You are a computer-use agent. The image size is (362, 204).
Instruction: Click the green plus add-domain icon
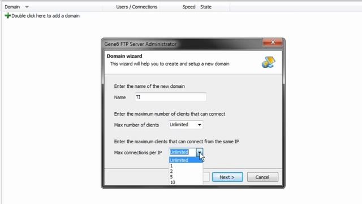click(x=7, y=16)
